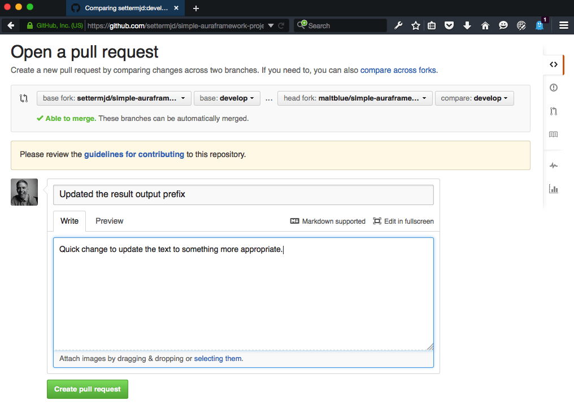Open the Graphs bar-chart icon
The height and width of the screenshot is (409, 574).
pyautogui.click(x=554, y=189)
